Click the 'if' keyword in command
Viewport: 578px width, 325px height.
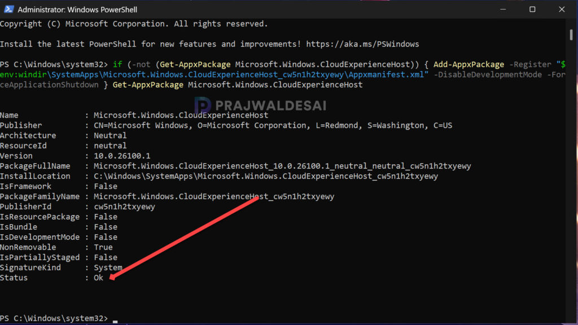pos(117,64)
